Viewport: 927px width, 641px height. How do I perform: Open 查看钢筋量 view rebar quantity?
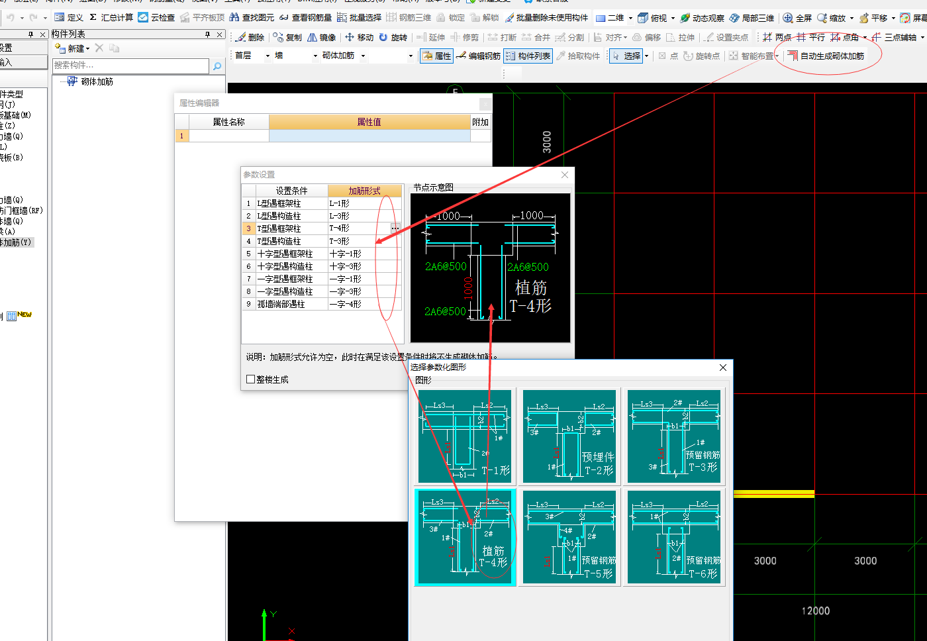tap(305, 18)
